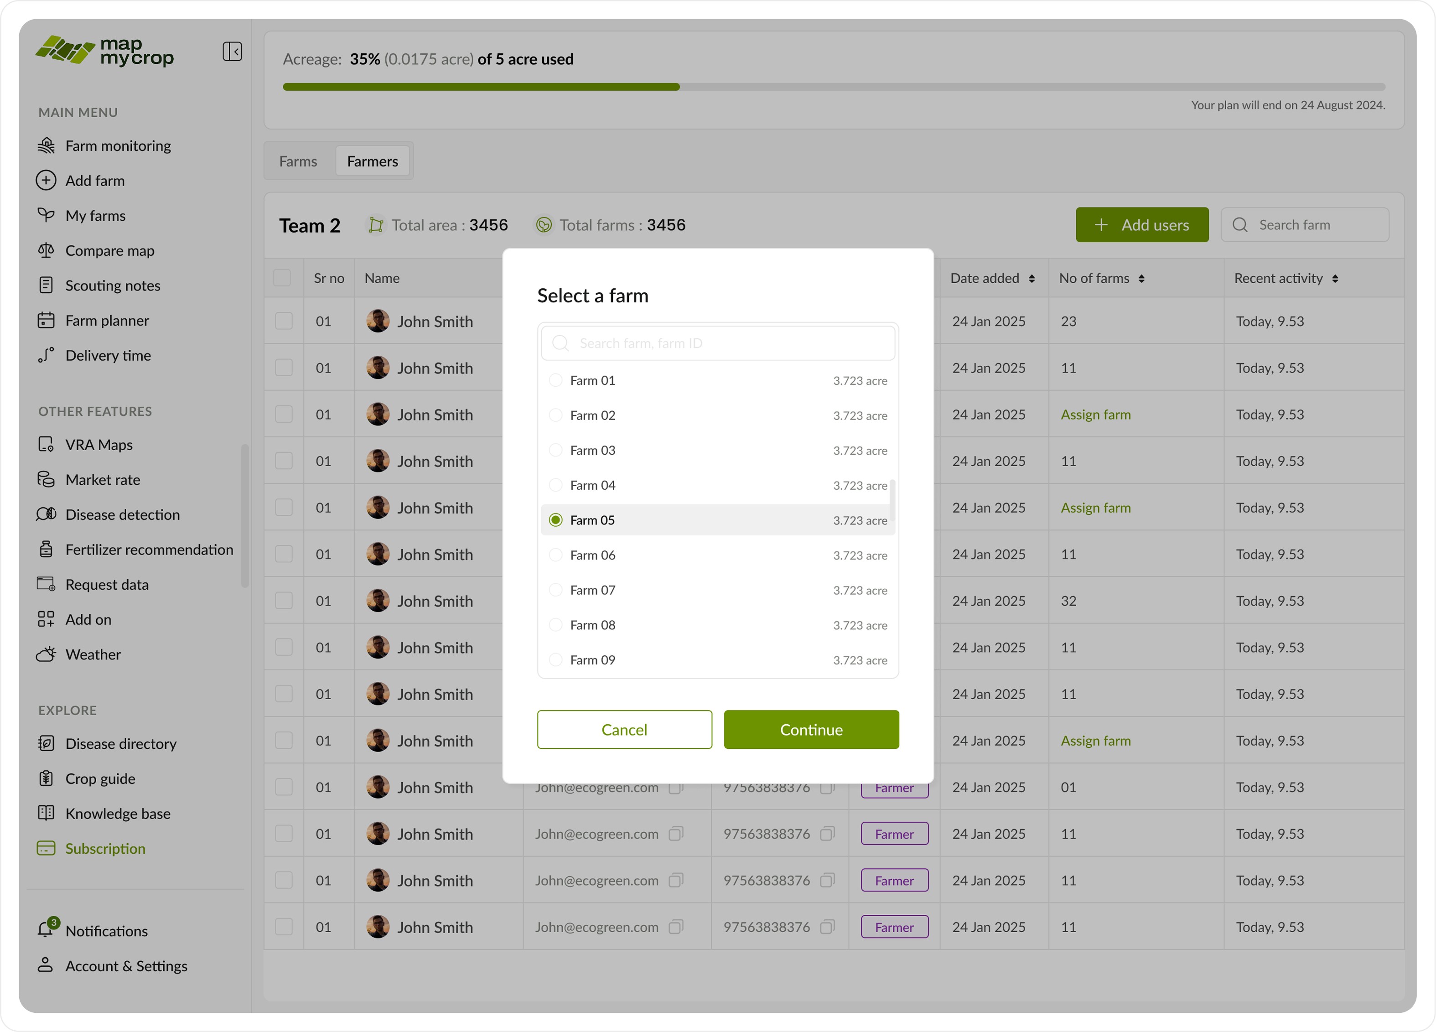
Task: Open Scouting notes icon
Action: coord(46,285)
